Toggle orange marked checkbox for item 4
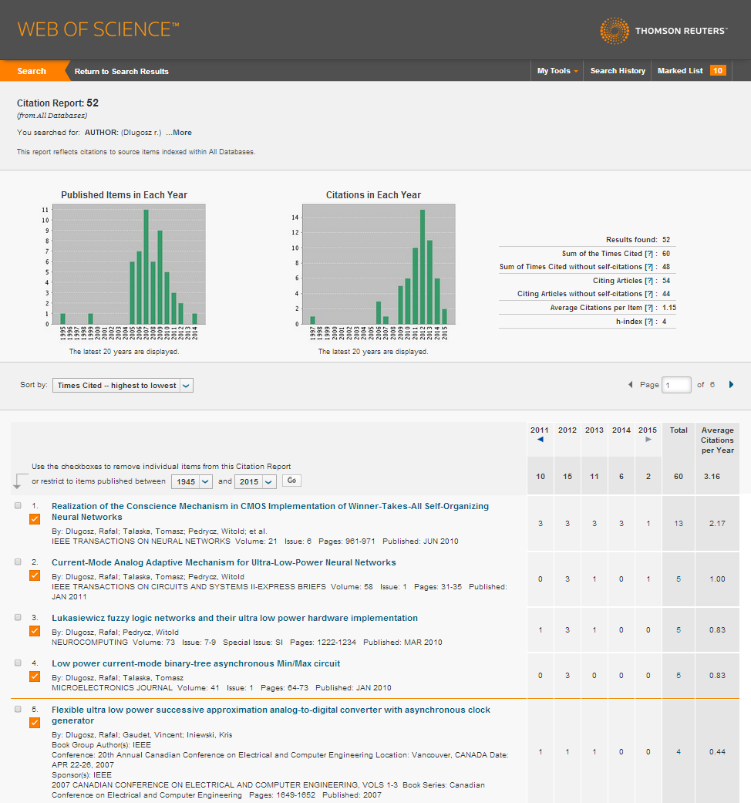This screenshot has width=751, height=803. click(x=35, y=676)
